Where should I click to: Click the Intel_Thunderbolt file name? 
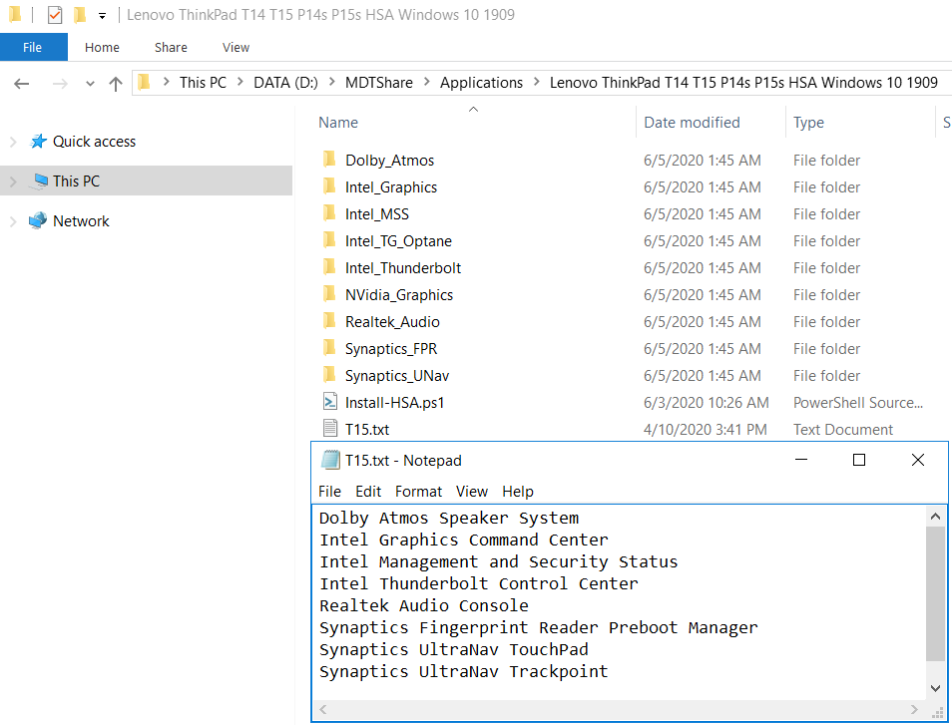[403, 268]
